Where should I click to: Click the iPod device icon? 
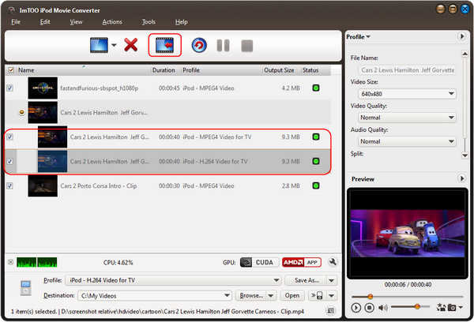click(26, 287)
